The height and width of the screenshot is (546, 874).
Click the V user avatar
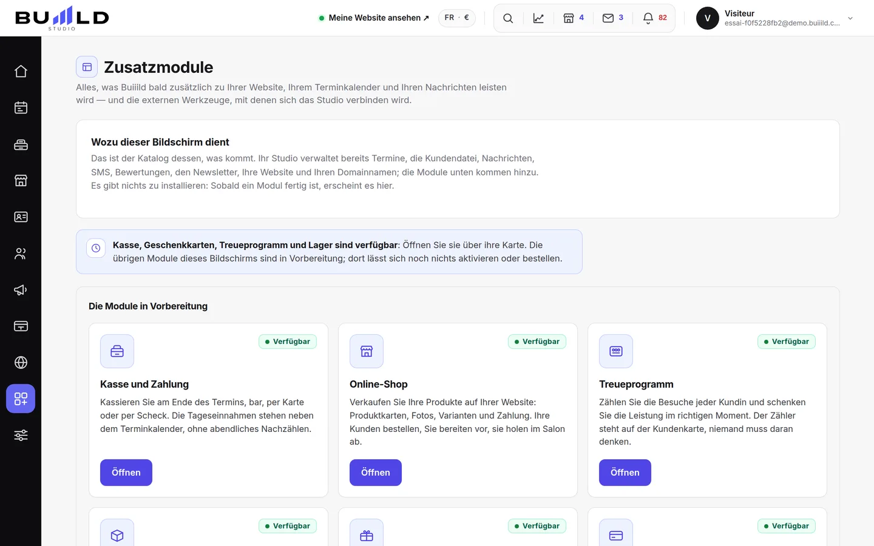[708, 18]
